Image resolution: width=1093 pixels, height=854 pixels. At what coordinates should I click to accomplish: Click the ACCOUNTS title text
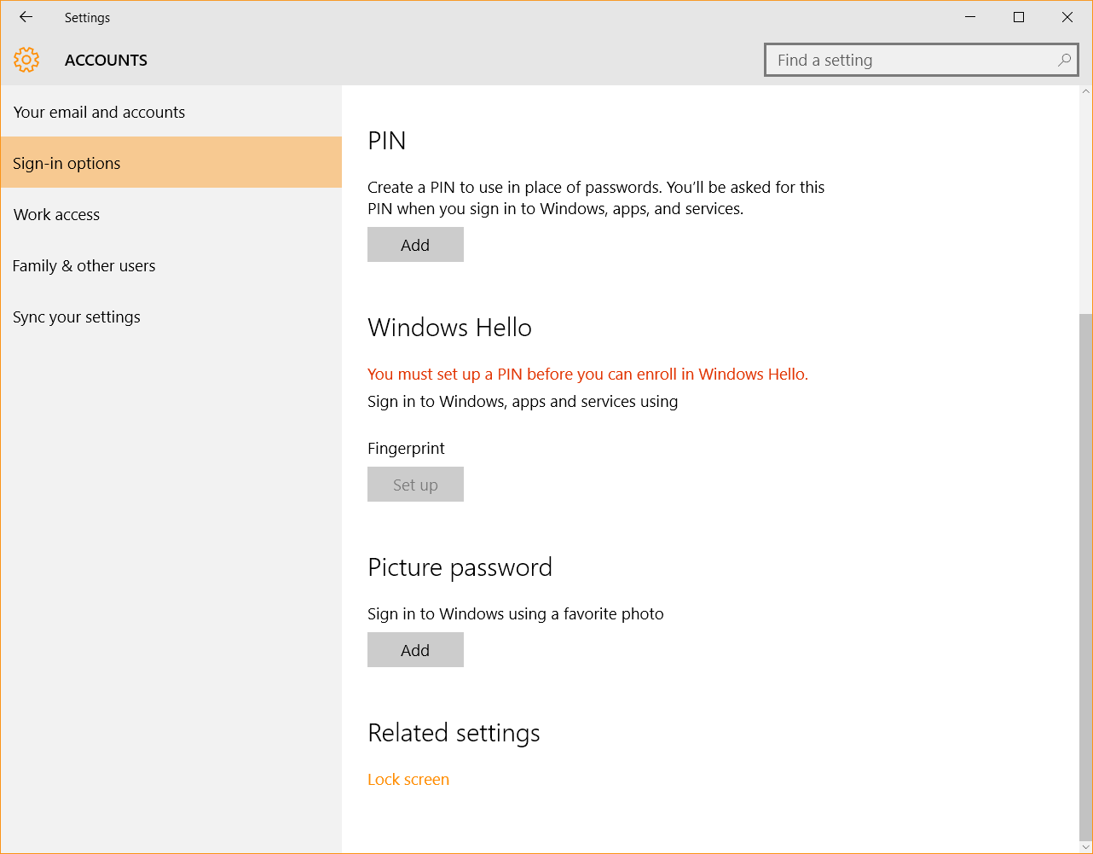[106, 61]
